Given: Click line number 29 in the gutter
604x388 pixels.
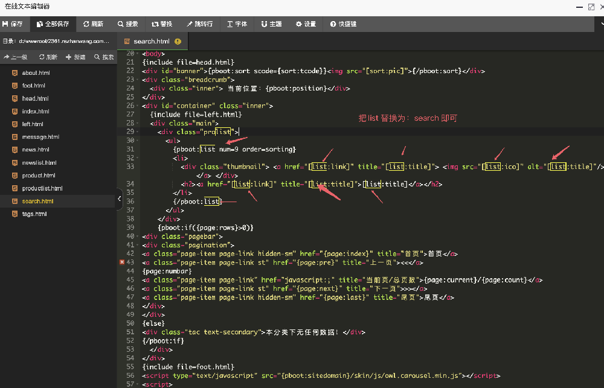Looking at the screenshot, I should 130,132.
